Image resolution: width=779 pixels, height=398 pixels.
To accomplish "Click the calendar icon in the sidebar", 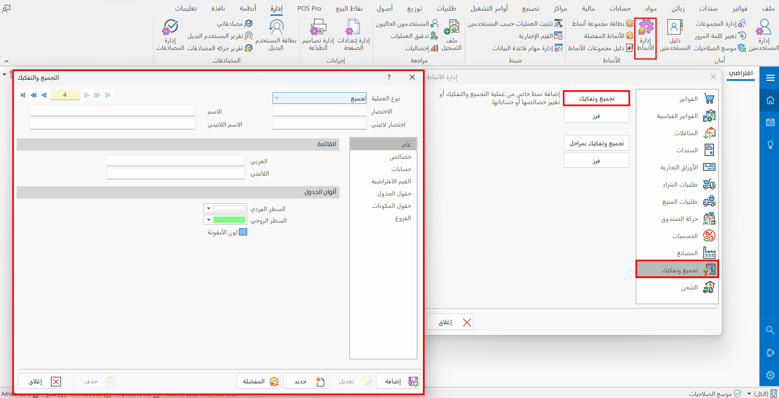I will click(770, 122).
